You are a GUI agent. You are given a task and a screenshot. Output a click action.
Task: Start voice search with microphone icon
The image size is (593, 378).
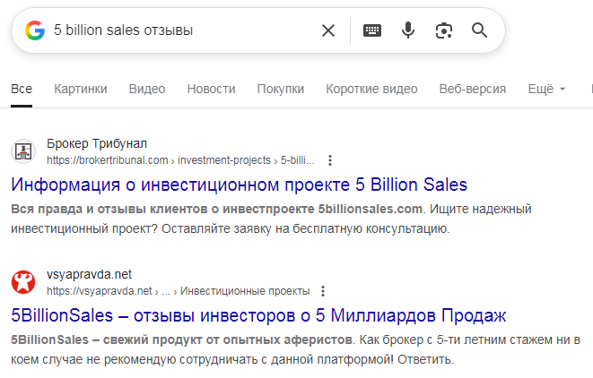click(x=408, y=31)
